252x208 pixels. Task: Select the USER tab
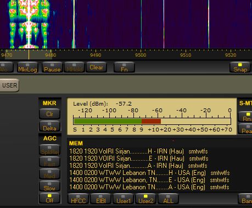click(x=9, y=85)
